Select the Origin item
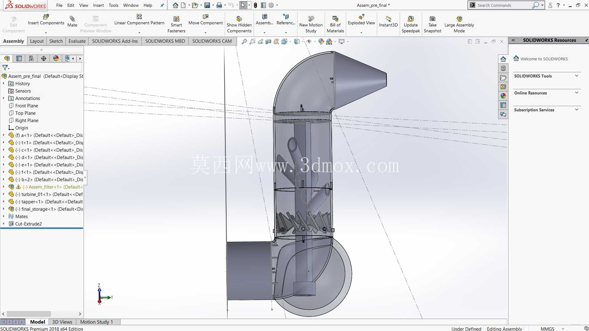The image size is (589, 331). (22, 128)
